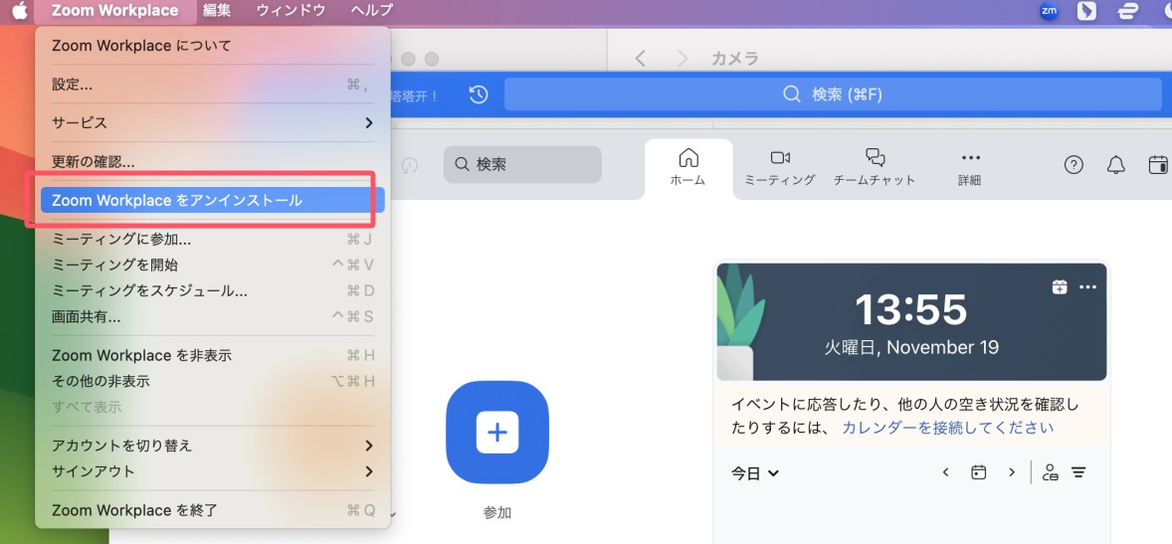
Task: Go back in カメラ window
Action: (641, 59)
